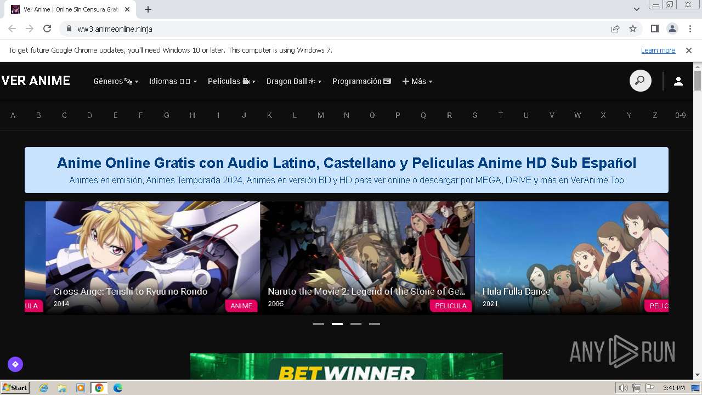Open Chrome three-dot menu
This screenshot has width=702, height=395.
689,29
